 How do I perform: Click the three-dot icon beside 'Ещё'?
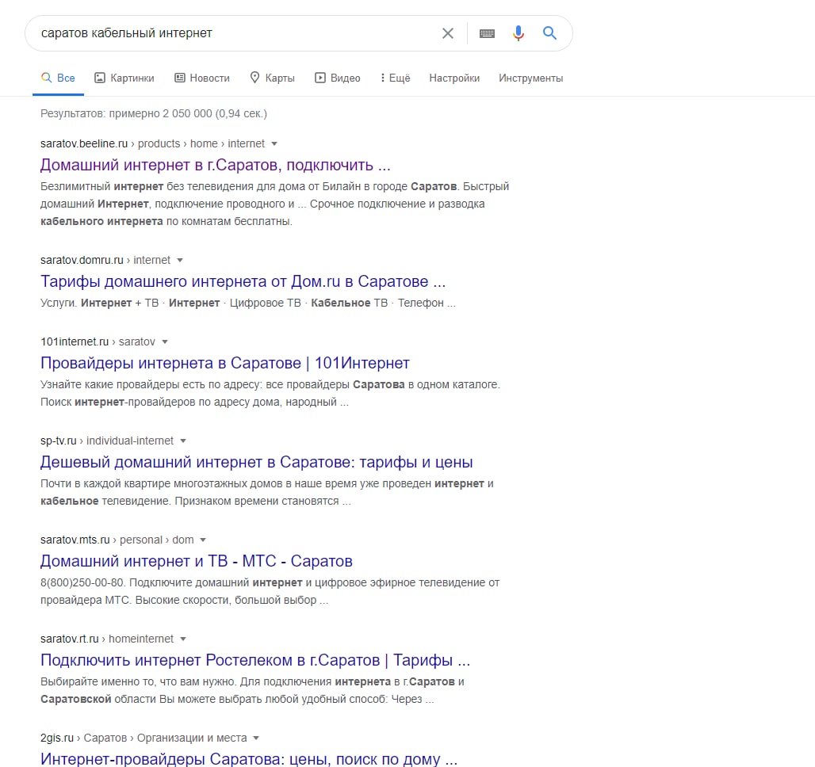383,78
